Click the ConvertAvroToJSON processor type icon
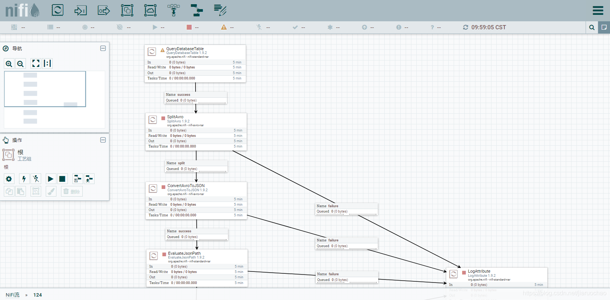 click(x=153, y=189)
